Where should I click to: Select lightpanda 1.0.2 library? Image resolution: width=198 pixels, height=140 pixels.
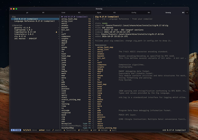pos(23,30)
